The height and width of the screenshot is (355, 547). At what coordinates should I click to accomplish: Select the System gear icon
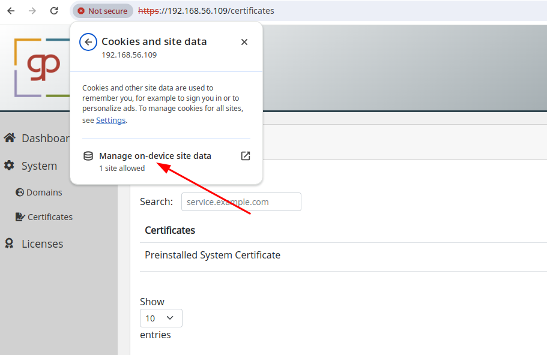(9, 166)
